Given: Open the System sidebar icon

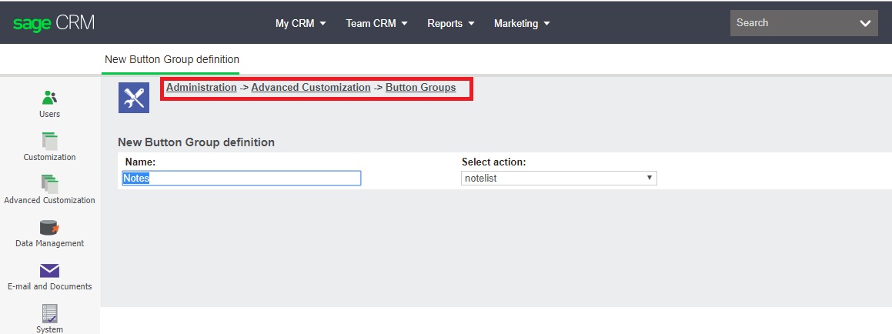Looking at the screenshot, I should [x=49, y=313].
